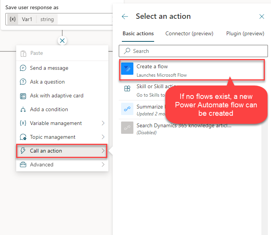Click the {x} variable icon for Var1
This screenshot has height=235, width=271.
tap(13, 19)
